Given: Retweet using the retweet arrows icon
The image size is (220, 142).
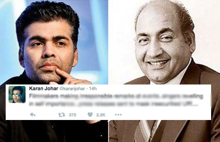Looking at the screenshot, I should click(x=62, y=115).
